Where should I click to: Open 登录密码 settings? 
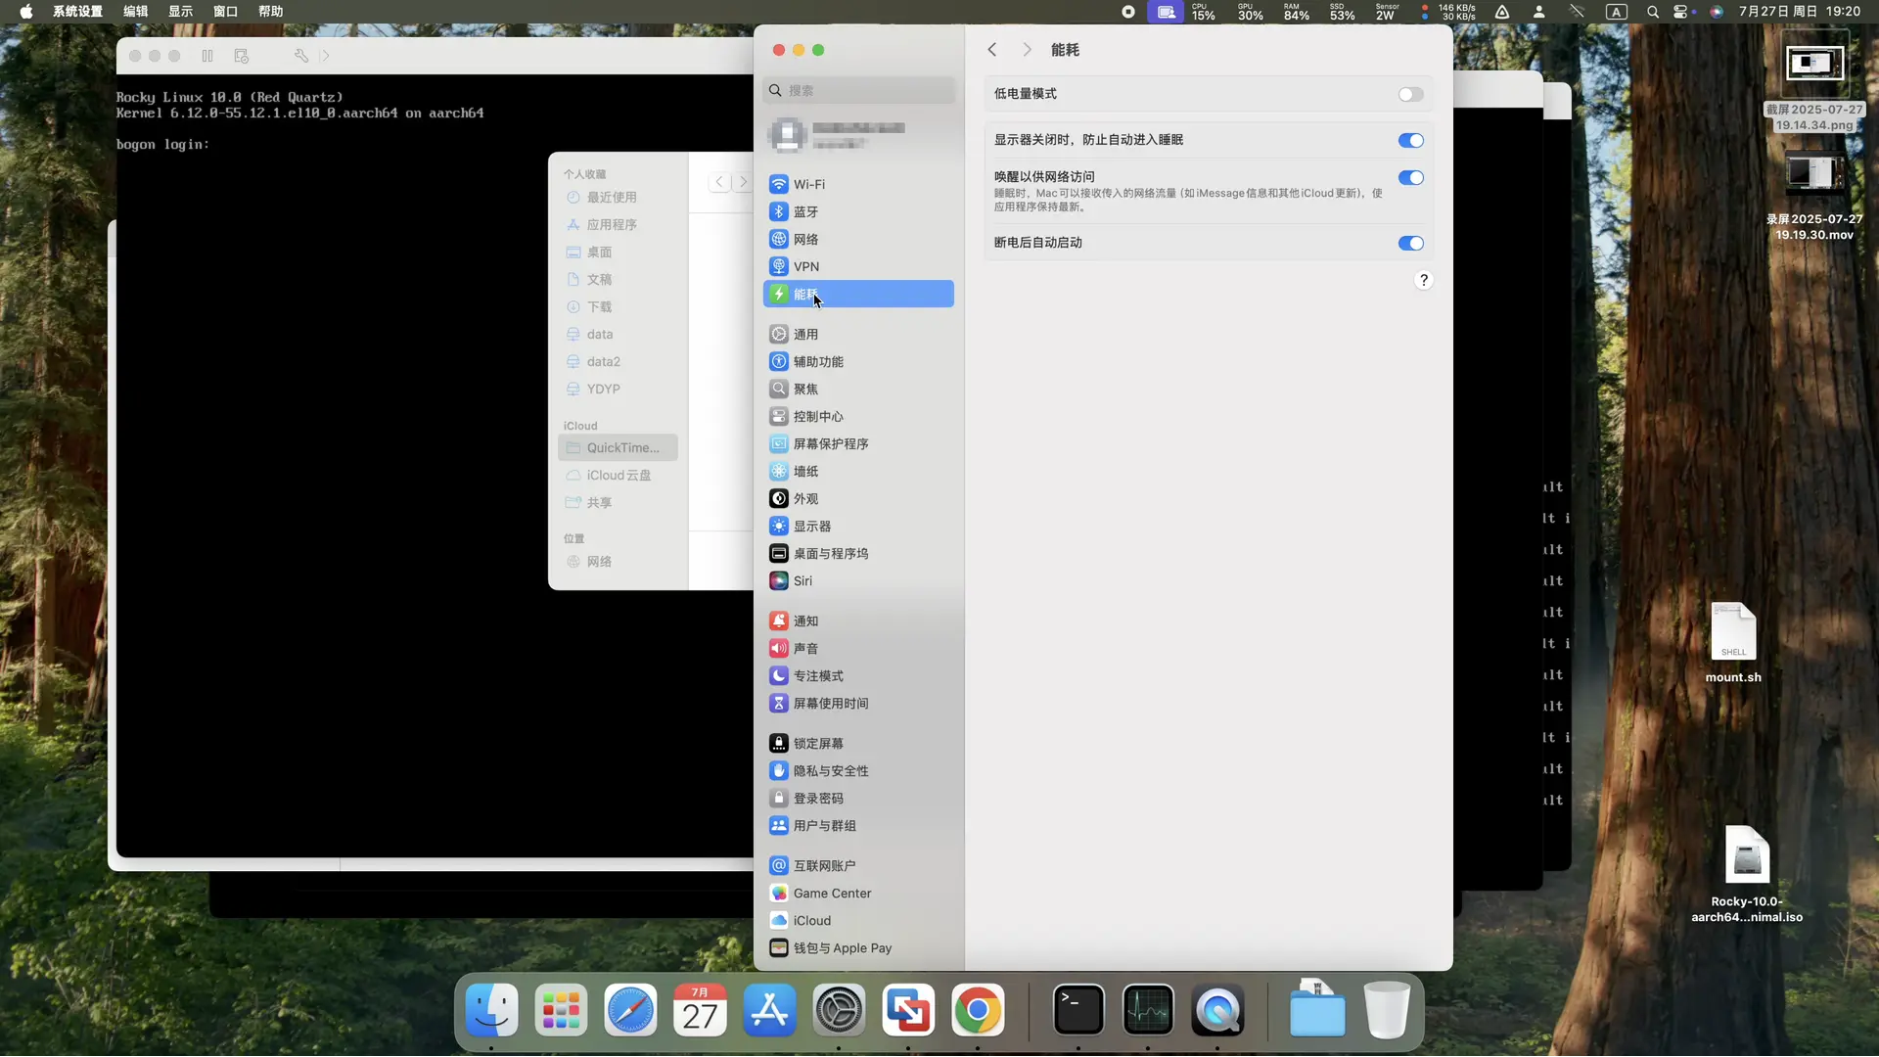tap(858, 798)
